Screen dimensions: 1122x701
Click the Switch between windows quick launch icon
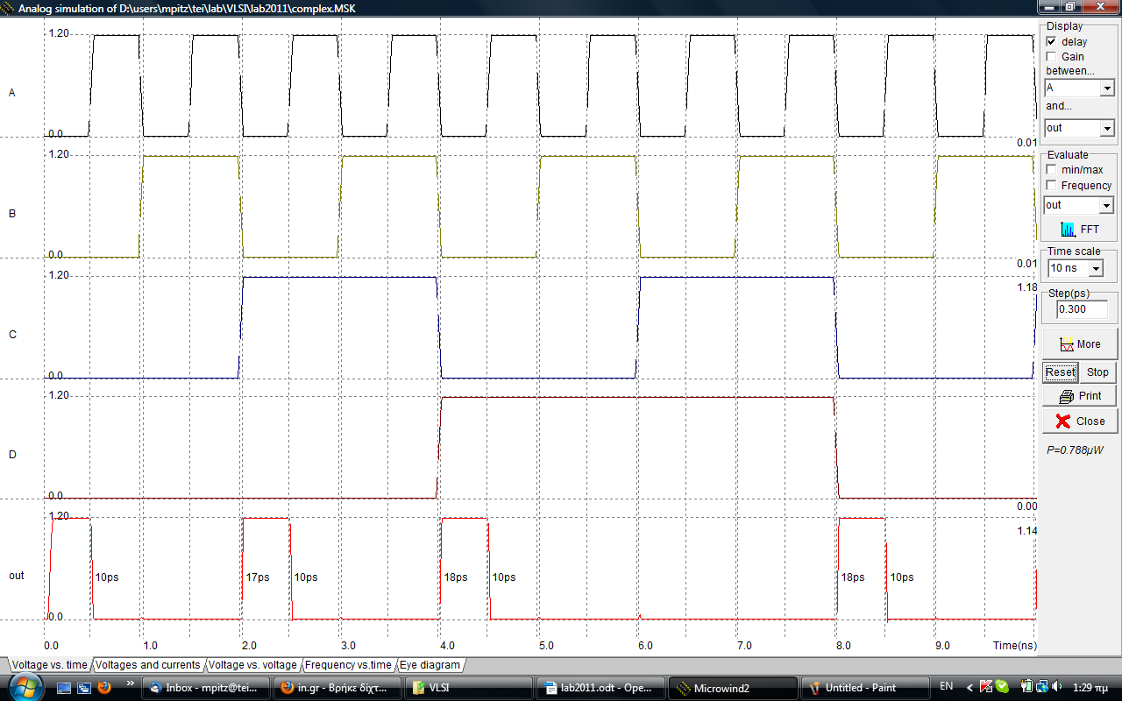click(x=85, y=688)
